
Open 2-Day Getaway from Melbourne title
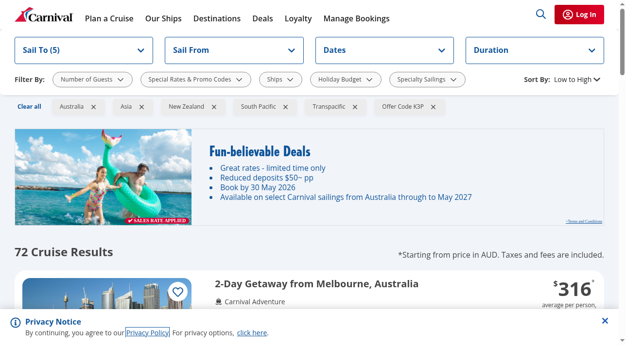(x=316, y=284)
